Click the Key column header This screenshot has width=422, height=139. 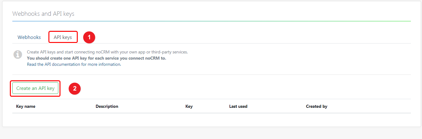pos(189,106)
